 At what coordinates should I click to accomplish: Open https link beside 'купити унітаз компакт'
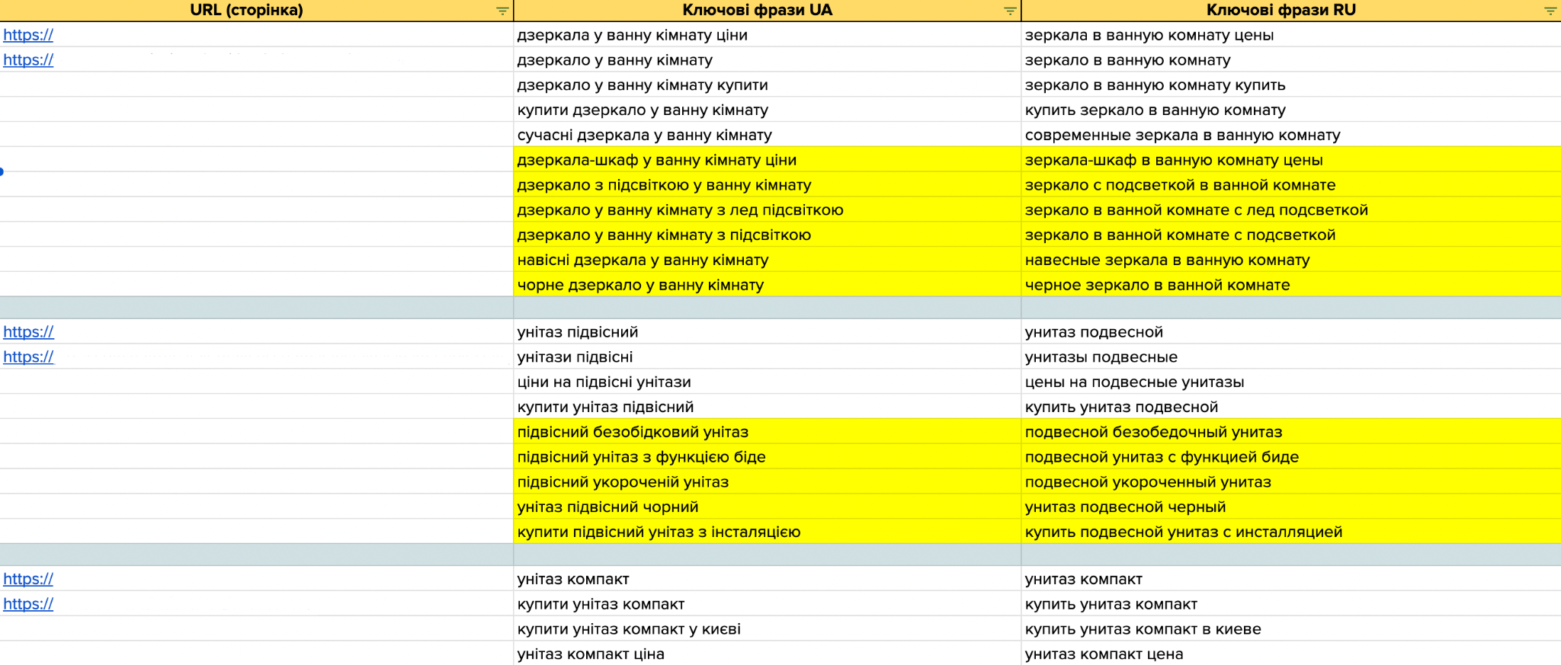click(x=28, y=604)
